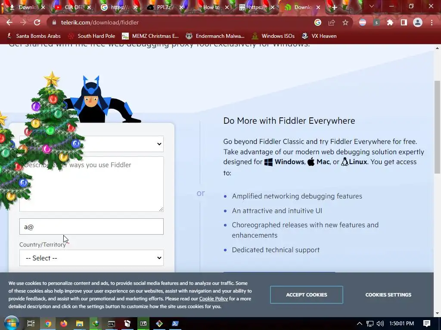Bookmark this page with the star icon
The width and height of the screenshot is (441, 330).
coord(345,22)
